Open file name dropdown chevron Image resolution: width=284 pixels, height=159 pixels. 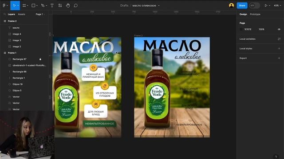[x=159, y=6]
